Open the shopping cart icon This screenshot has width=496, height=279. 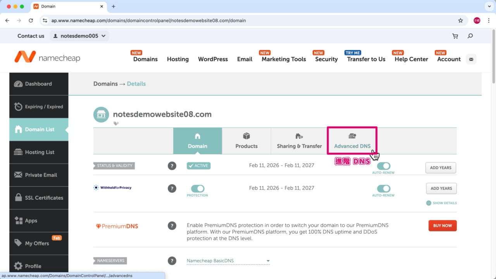(x=455, y=36)
